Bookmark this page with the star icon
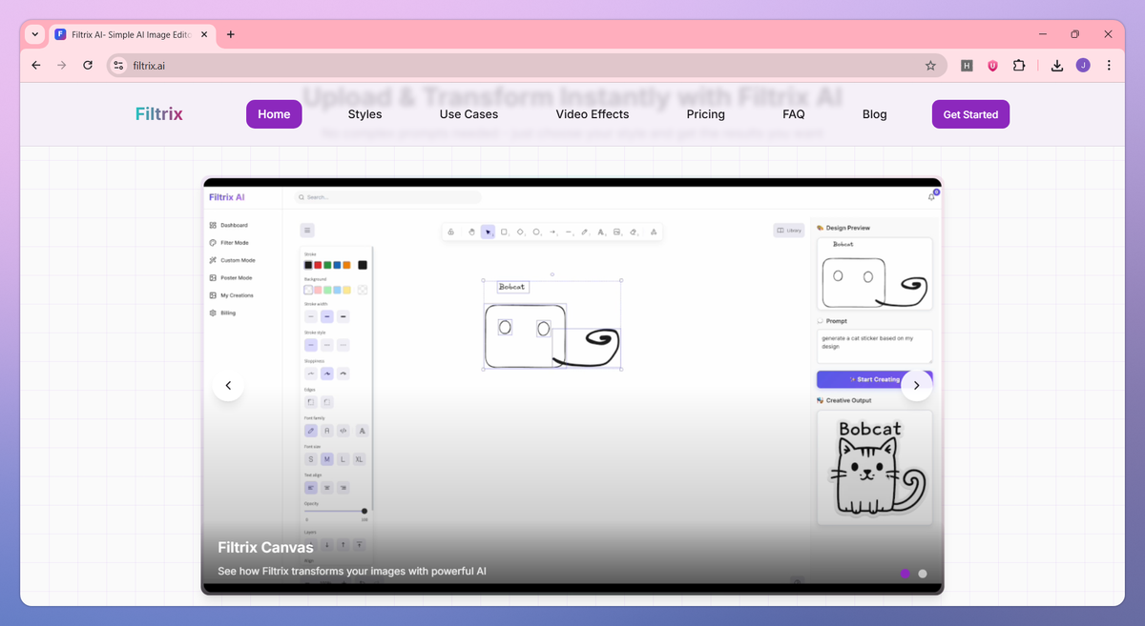This screenshot has height=626, width=1145. [x=930, y=66]
